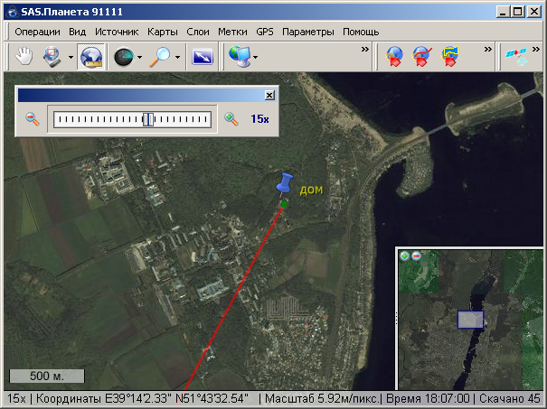This screenshot has width=547, height=409.
Task: Toggle the globe source toolbar button
Action: [90, 57]
